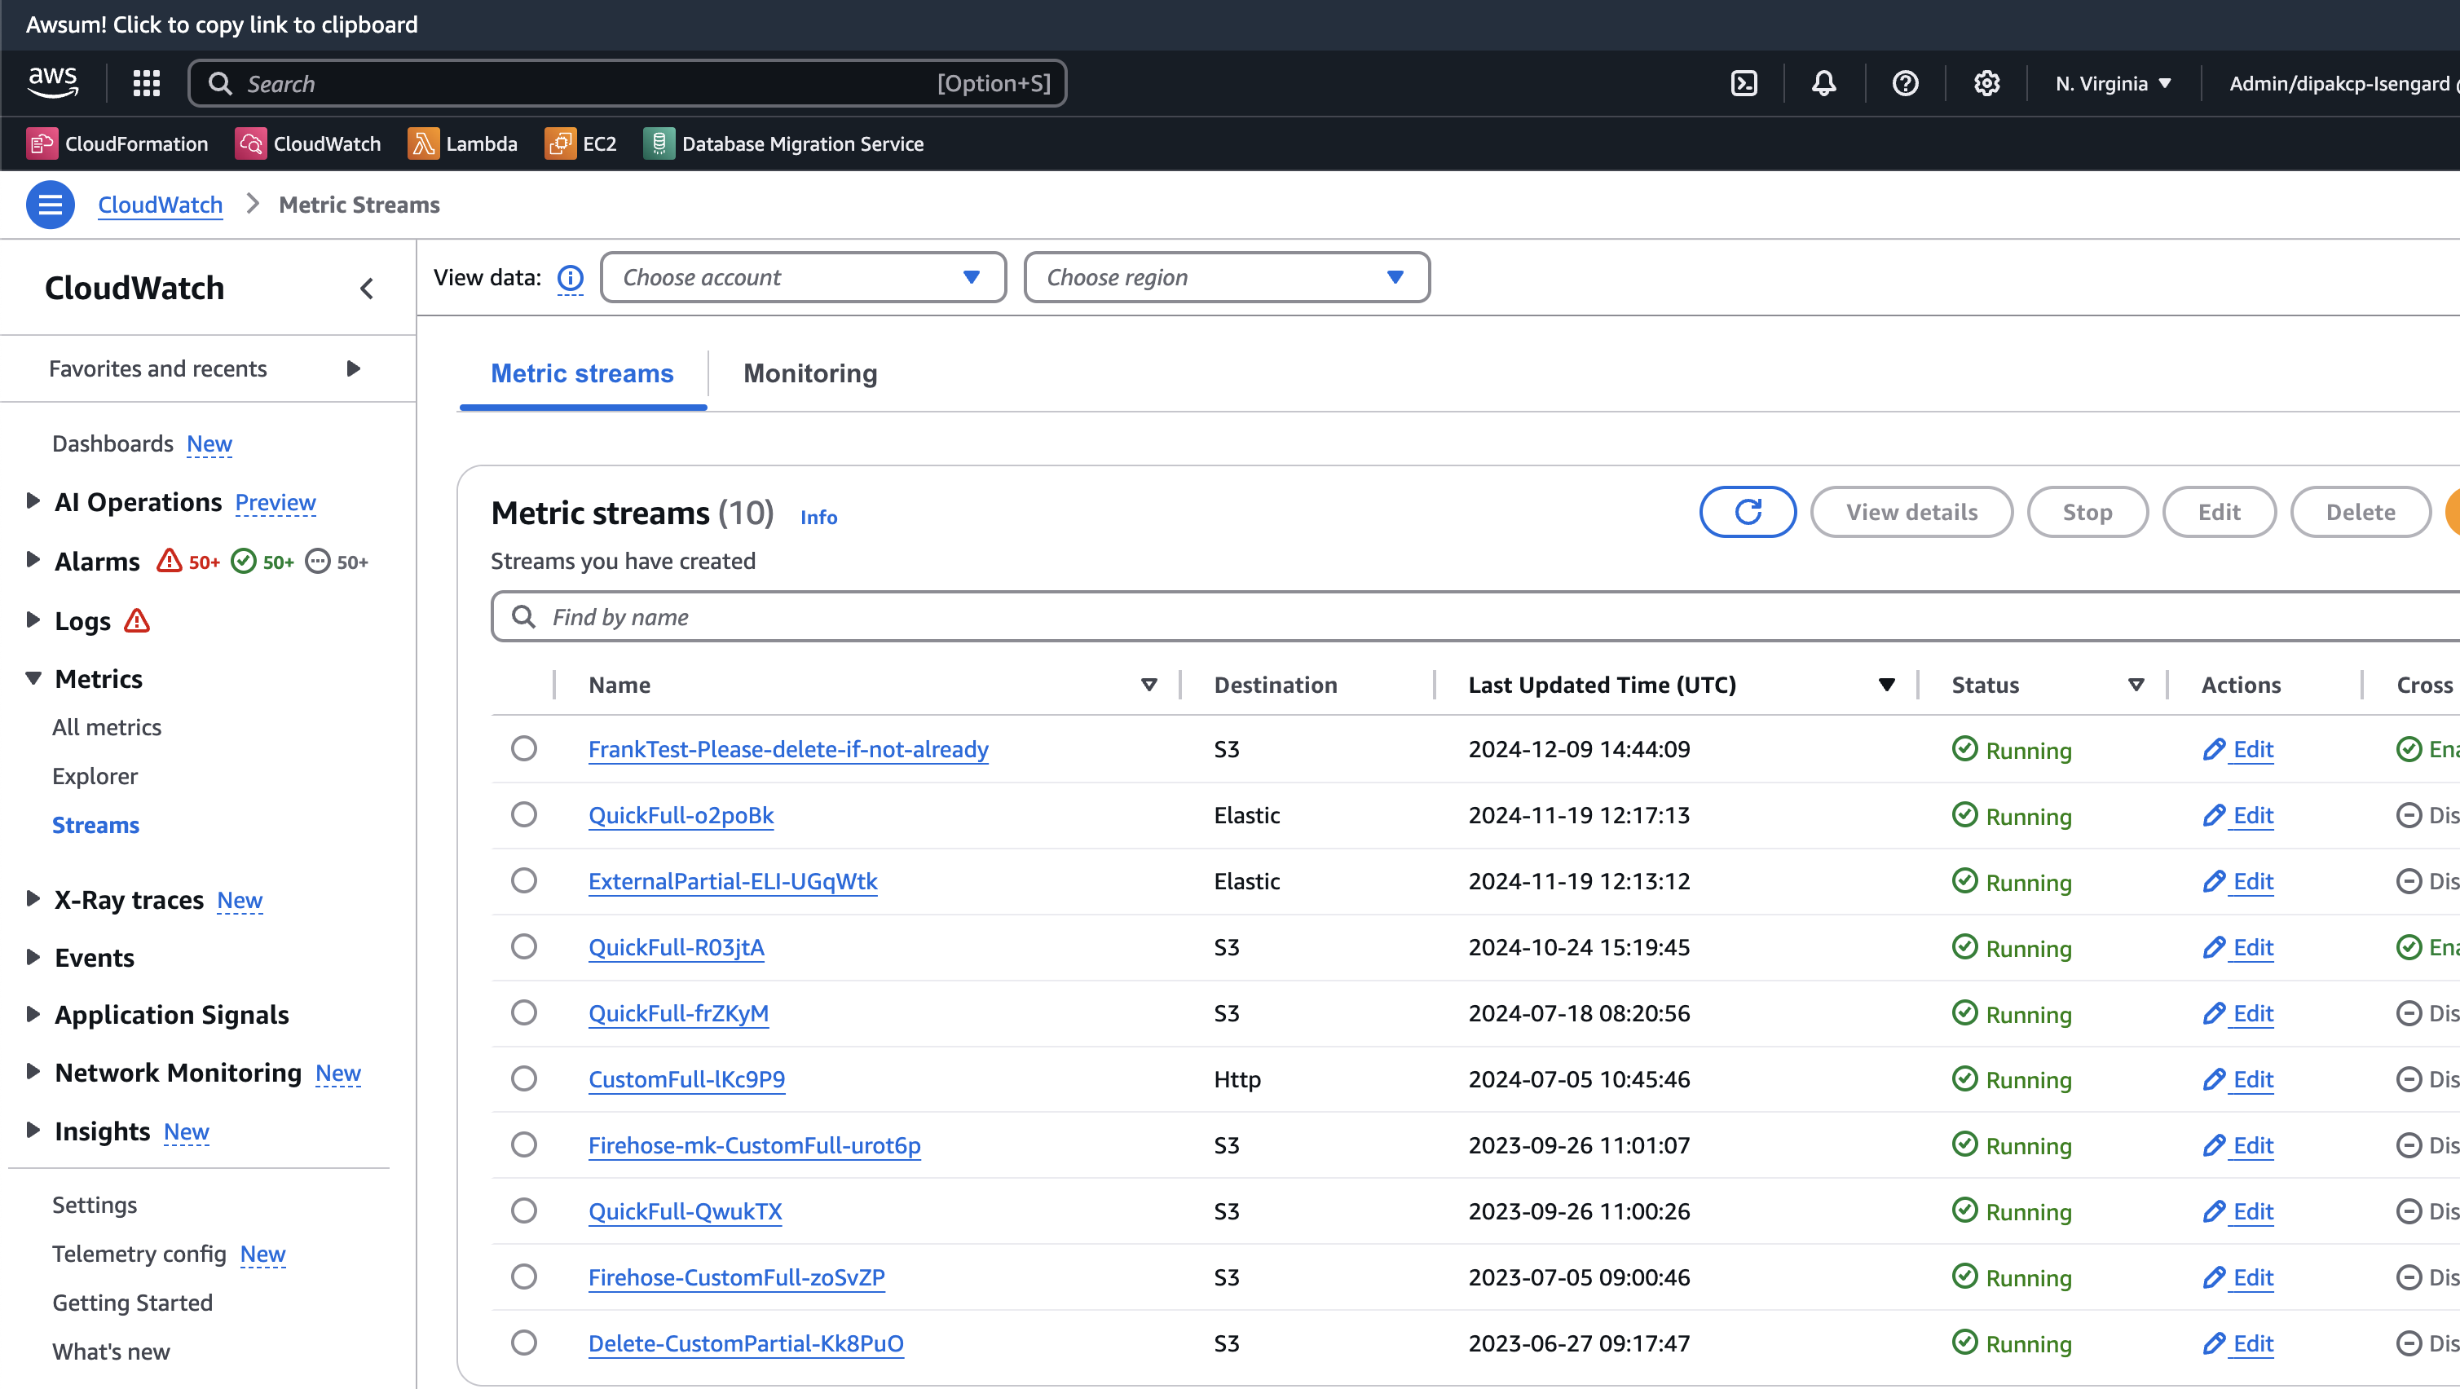Image resolution: width=2460 pixels, height=1389 pixels.
Task: Open the notifications bell
Action: (x=1824, y=83)
